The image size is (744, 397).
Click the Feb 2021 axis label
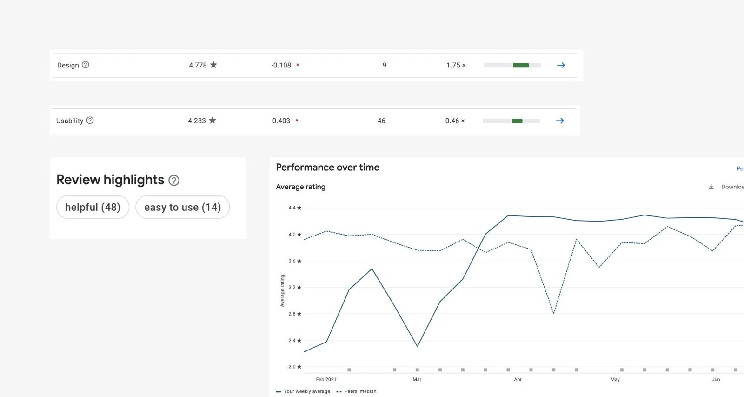click(326, 379)
